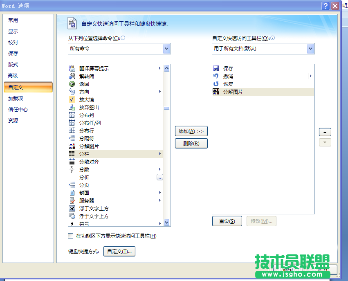Enable 在功能区下方显示快速访问工具栏 checkbox
The image size is (348, 281).
70,236
